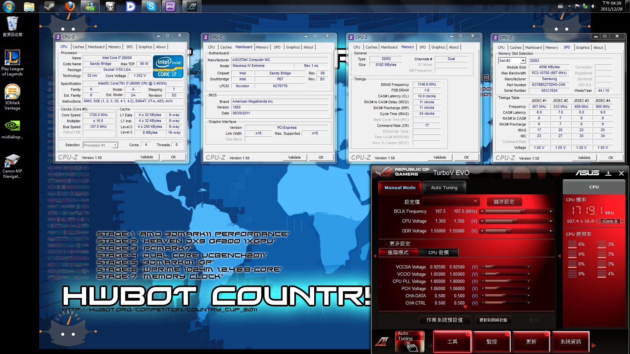This screenshot has width=630, height=354.
Task: Show hidden tray icons arrow
Action: (x=569, y=6)
